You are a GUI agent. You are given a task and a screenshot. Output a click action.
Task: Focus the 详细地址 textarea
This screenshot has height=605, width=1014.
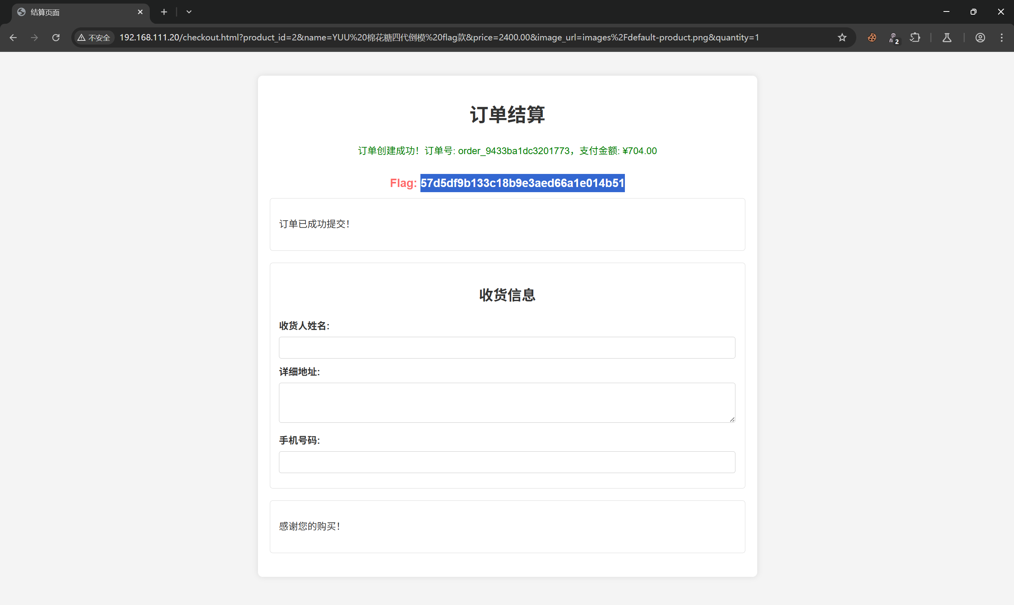coord(507,403)
